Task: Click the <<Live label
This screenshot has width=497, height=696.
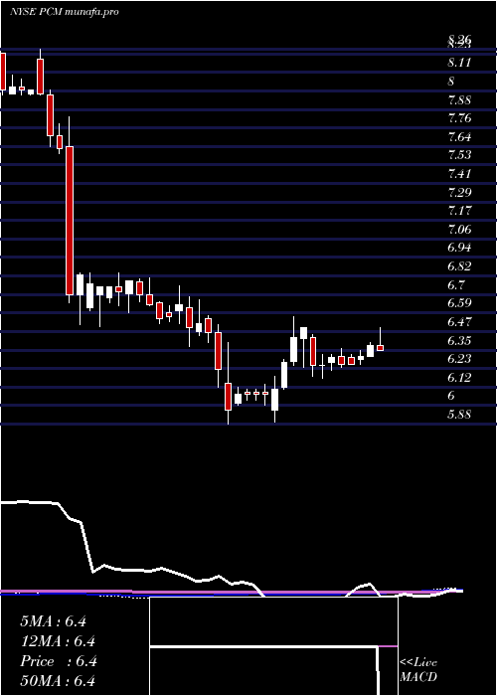Action: [x=418, y=663]
